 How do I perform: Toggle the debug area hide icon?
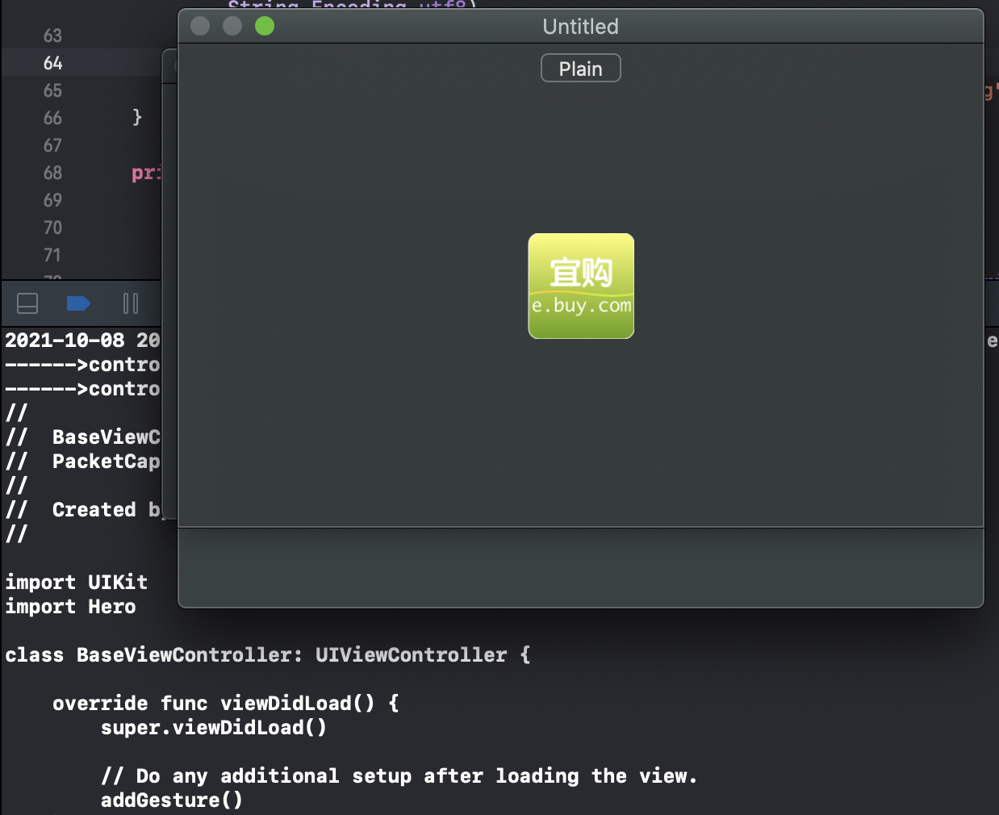pyautogui.click(x=27, y=303)
